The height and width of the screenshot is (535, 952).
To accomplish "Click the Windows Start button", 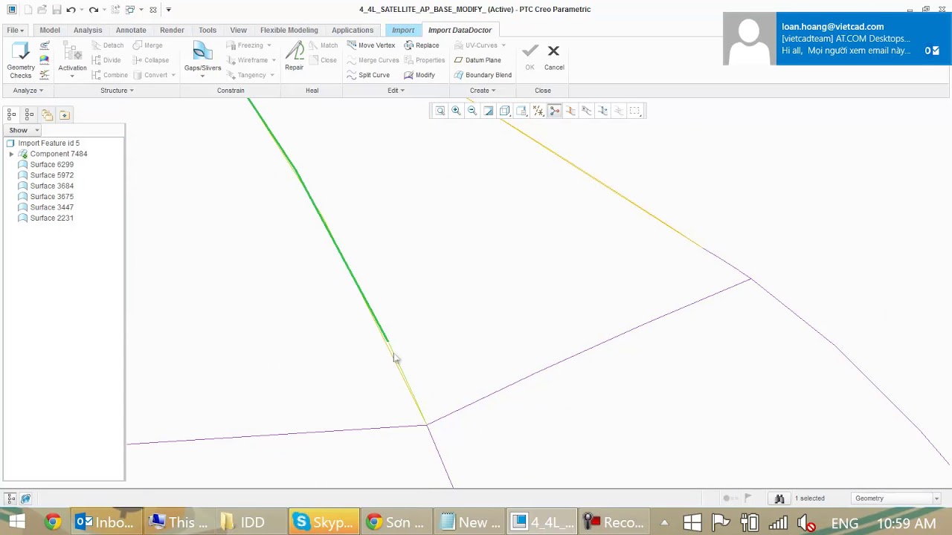I will coord(16,522).
